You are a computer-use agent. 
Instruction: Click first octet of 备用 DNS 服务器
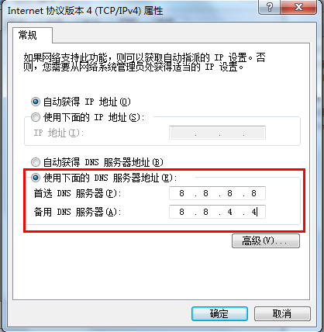tap(181, 212)
